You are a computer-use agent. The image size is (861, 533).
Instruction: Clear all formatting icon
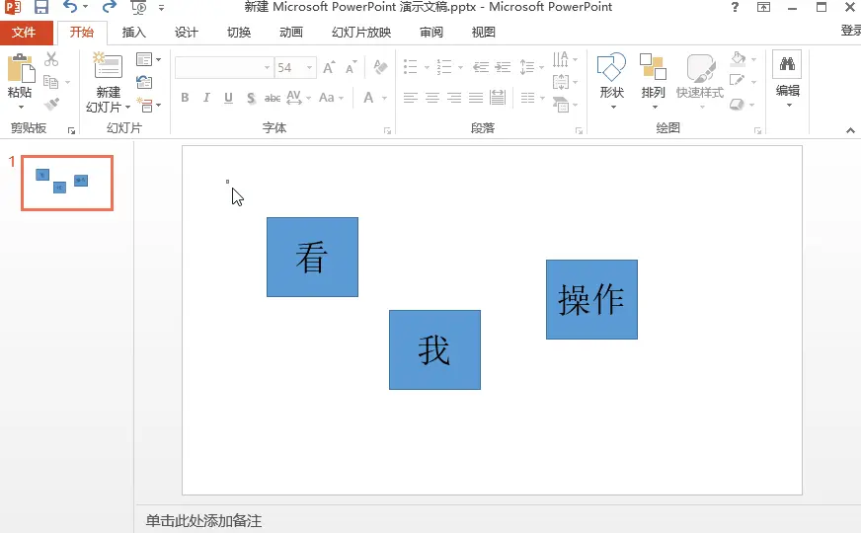[380, 67]
